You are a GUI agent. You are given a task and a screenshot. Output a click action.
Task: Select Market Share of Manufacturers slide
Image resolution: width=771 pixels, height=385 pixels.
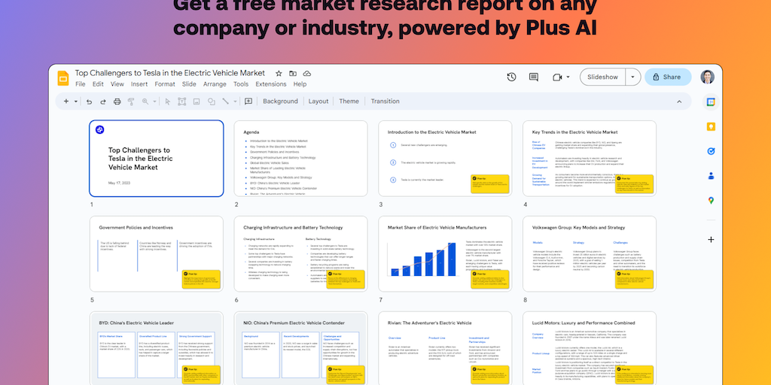(x=445, y=254)
